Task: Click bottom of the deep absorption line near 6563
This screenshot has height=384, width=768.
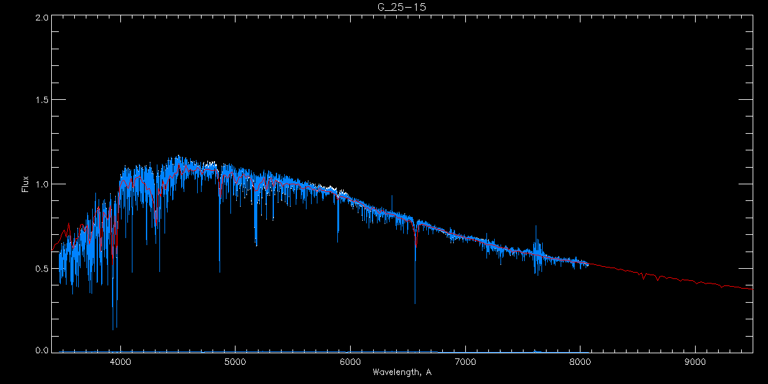Action: point(415,303)
